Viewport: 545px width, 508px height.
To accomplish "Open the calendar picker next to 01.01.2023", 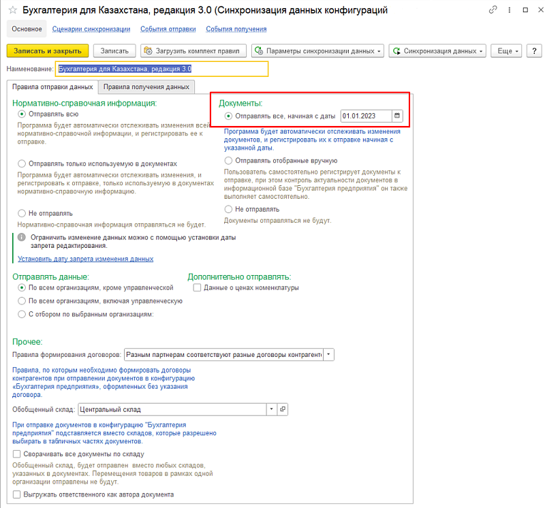I will pos(398,116).
